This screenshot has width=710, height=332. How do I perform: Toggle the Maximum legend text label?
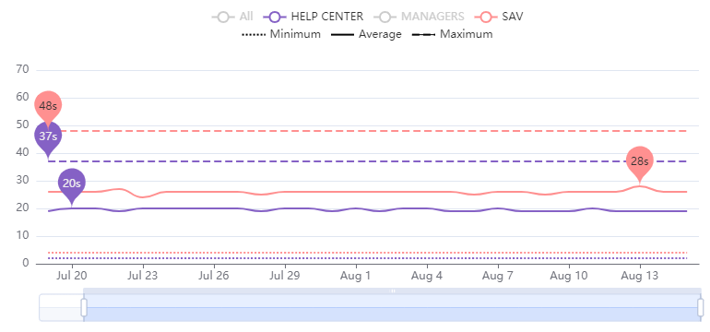coord(466,34)
